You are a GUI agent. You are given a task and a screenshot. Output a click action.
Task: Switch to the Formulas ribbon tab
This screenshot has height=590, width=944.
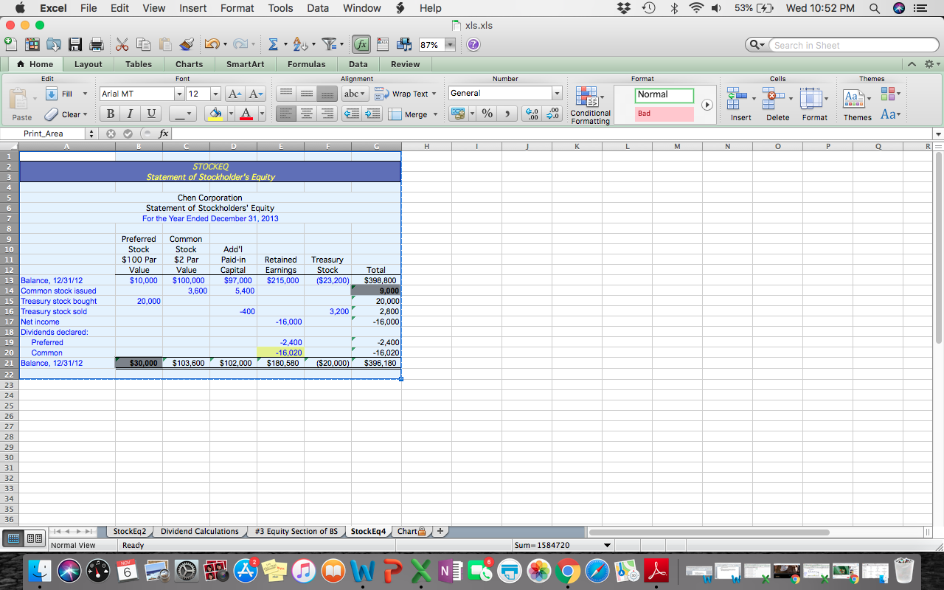307,64
